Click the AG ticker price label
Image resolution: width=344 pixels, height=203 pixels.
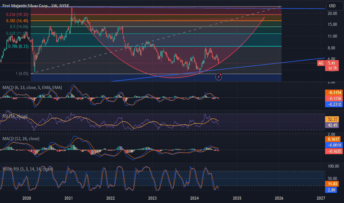(321, 63)
